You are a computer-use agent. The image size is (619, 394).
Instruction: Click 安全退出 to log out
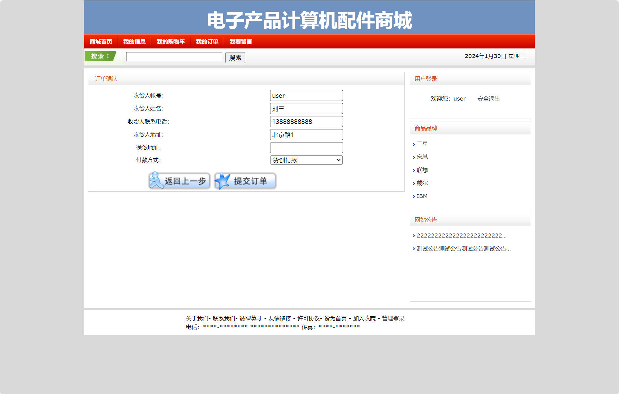coord(488,98)
